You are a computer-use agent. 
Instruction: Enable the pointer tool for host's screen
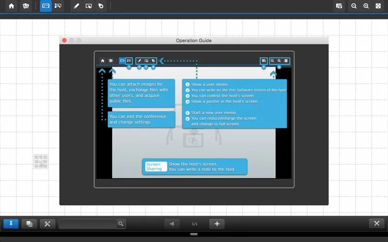tap(101, 6)
